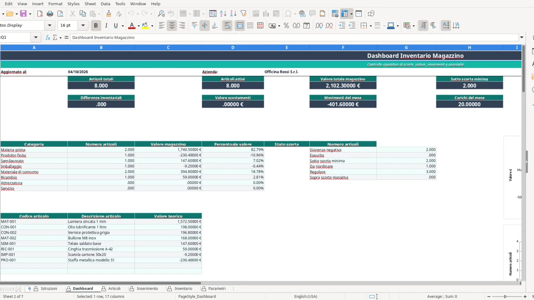Switch to Articoli sheet tab
534x300 pixels.
[111, 288]
